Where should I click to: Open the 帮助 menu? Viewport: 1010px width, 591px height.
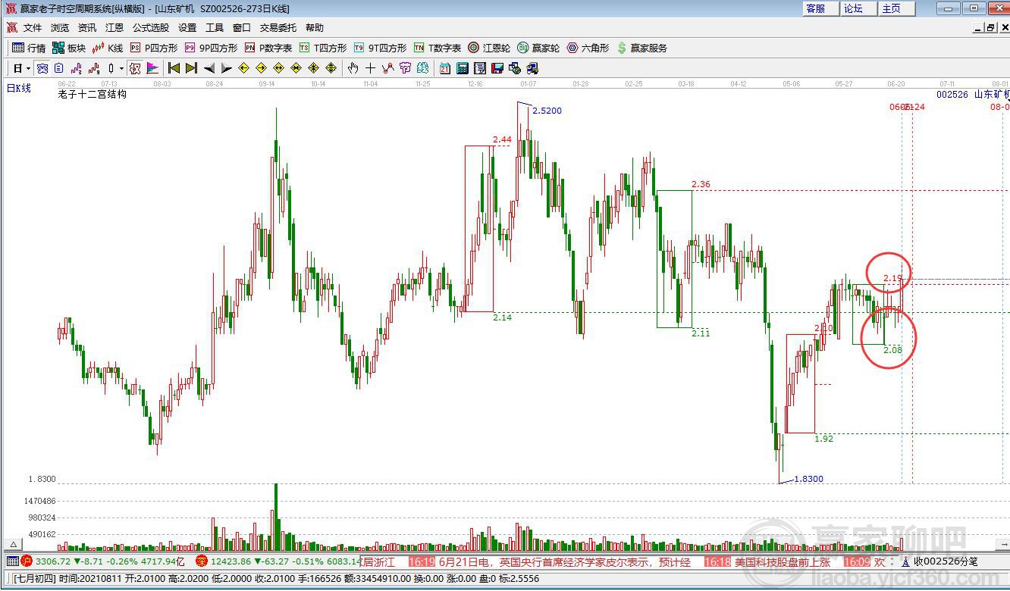coord(315,27)
